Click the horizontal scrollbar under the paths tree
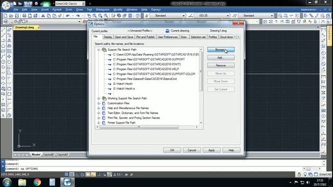The height and width of the screenshot is (187, 333). point(139,127)
